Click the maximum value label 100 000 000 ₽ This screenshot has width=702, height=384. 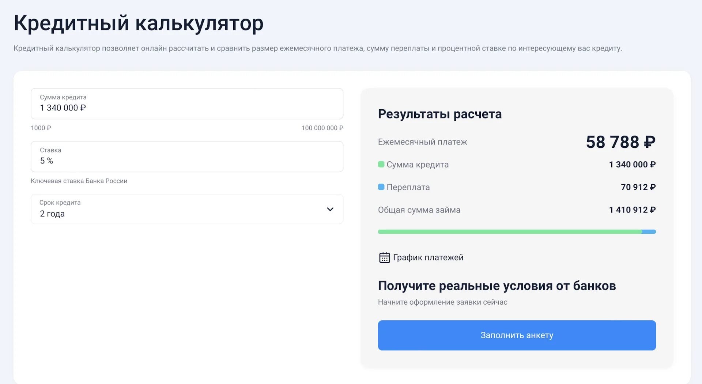pos(322,128)
